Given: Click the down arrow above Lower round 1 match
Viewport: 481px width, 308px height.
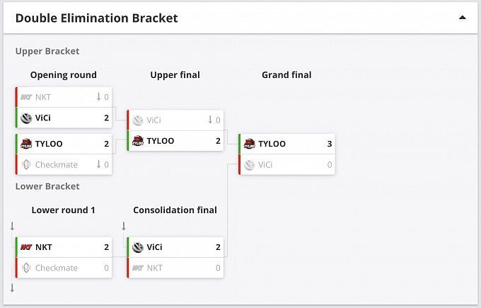Looking at the screenshot, I should tap(12, 227).
